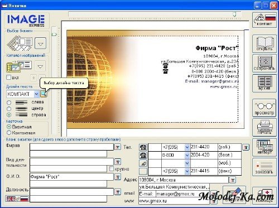
Task: Click the открыть book icon
Action: point(264,43)
